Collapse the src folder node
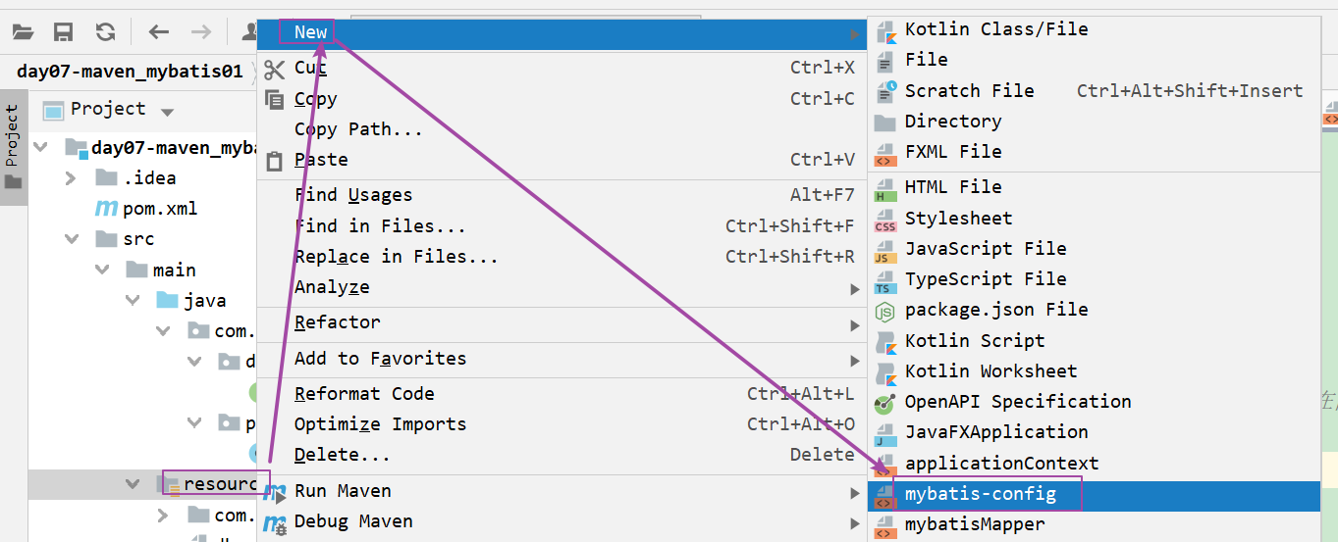 (x=71, y=239)
